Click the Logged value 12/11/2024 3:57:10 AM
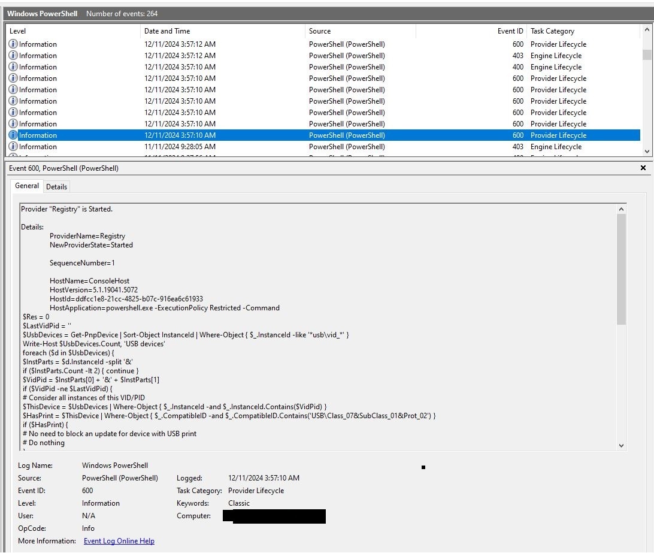 [264, 478]
